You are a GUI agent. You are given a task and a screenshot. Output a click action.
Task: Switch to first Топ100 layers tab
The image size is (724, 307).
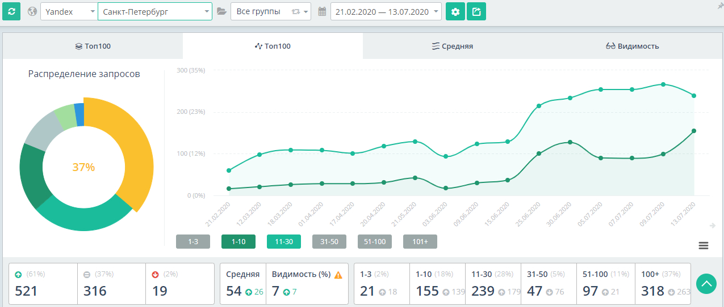point(93,46)
